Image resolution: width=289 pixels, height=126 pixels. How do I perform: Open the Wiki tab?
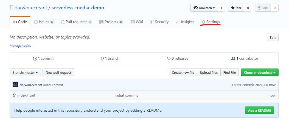pyautogui.click(x=137, y=22)
